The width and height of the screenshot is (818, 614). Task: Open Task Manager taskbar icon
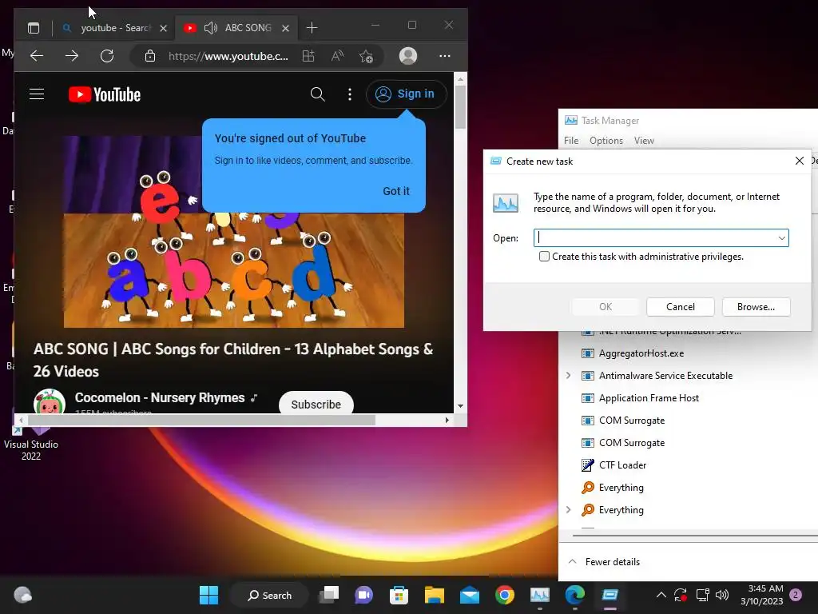[540, 595]
